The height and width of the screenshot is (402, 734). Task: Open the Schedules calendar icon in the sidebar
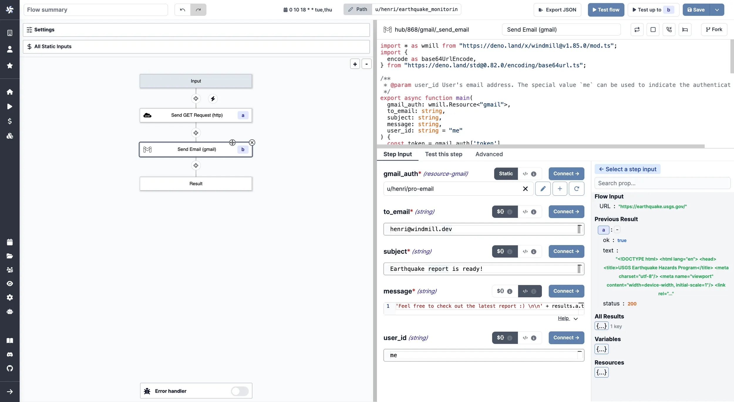pos(10,242)
